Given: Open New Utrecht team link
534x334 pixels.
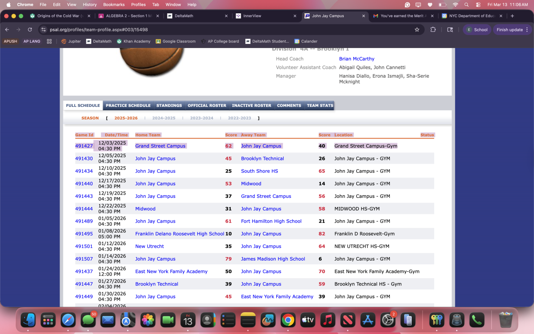Looking at the screenshot, I should [149, 246].
